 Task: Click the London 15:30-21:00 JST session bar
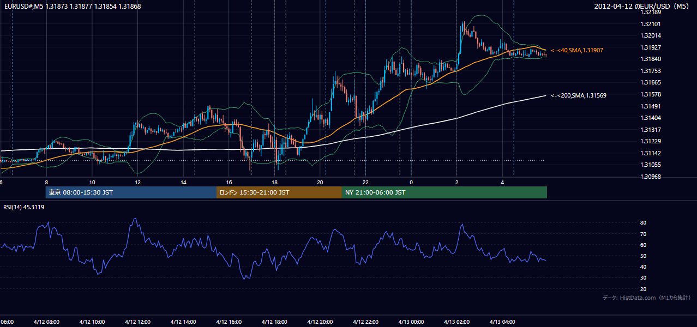[279, 192]
